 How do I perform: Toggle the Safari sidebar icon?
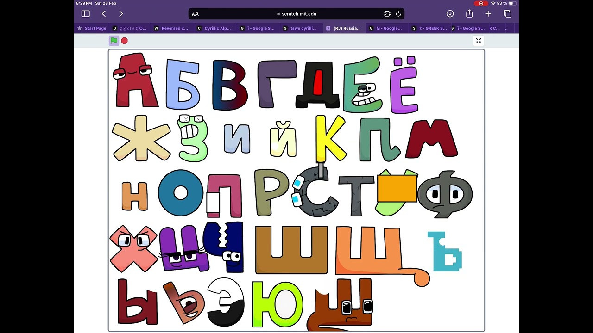click(85, 14)
